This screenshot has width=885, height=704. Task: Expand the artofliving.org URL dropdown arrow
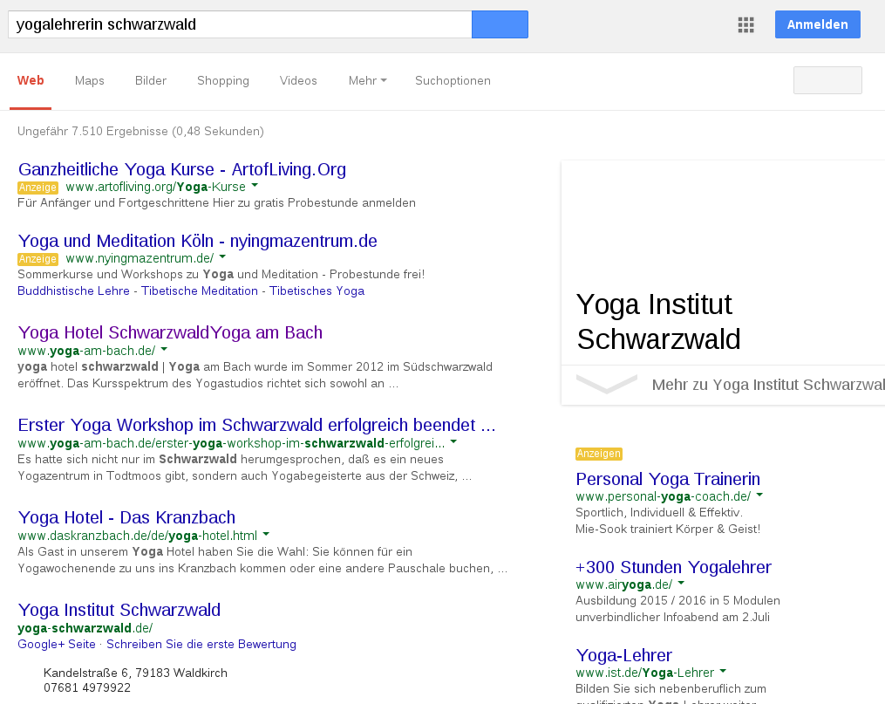pyautogui.click(x=255, y=185)
